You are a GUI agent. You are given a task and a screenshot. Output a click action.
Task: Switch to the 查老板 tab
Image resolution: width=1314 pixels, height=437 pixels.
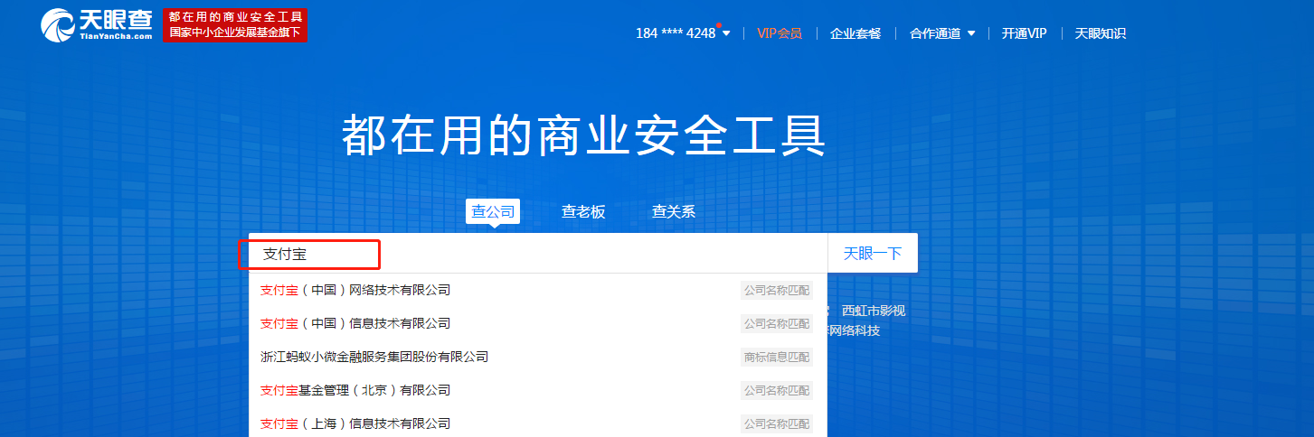coord(583,211)
